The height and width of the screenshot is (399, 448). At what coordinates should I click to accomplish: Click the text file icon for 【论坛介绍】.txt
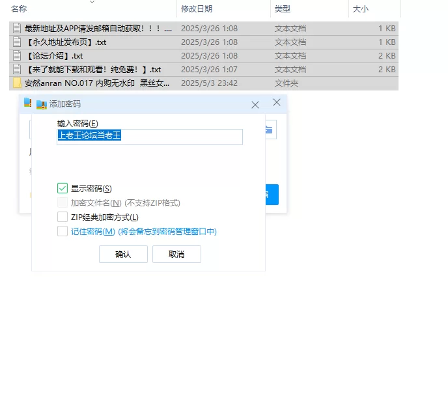[x=18, y=56]
